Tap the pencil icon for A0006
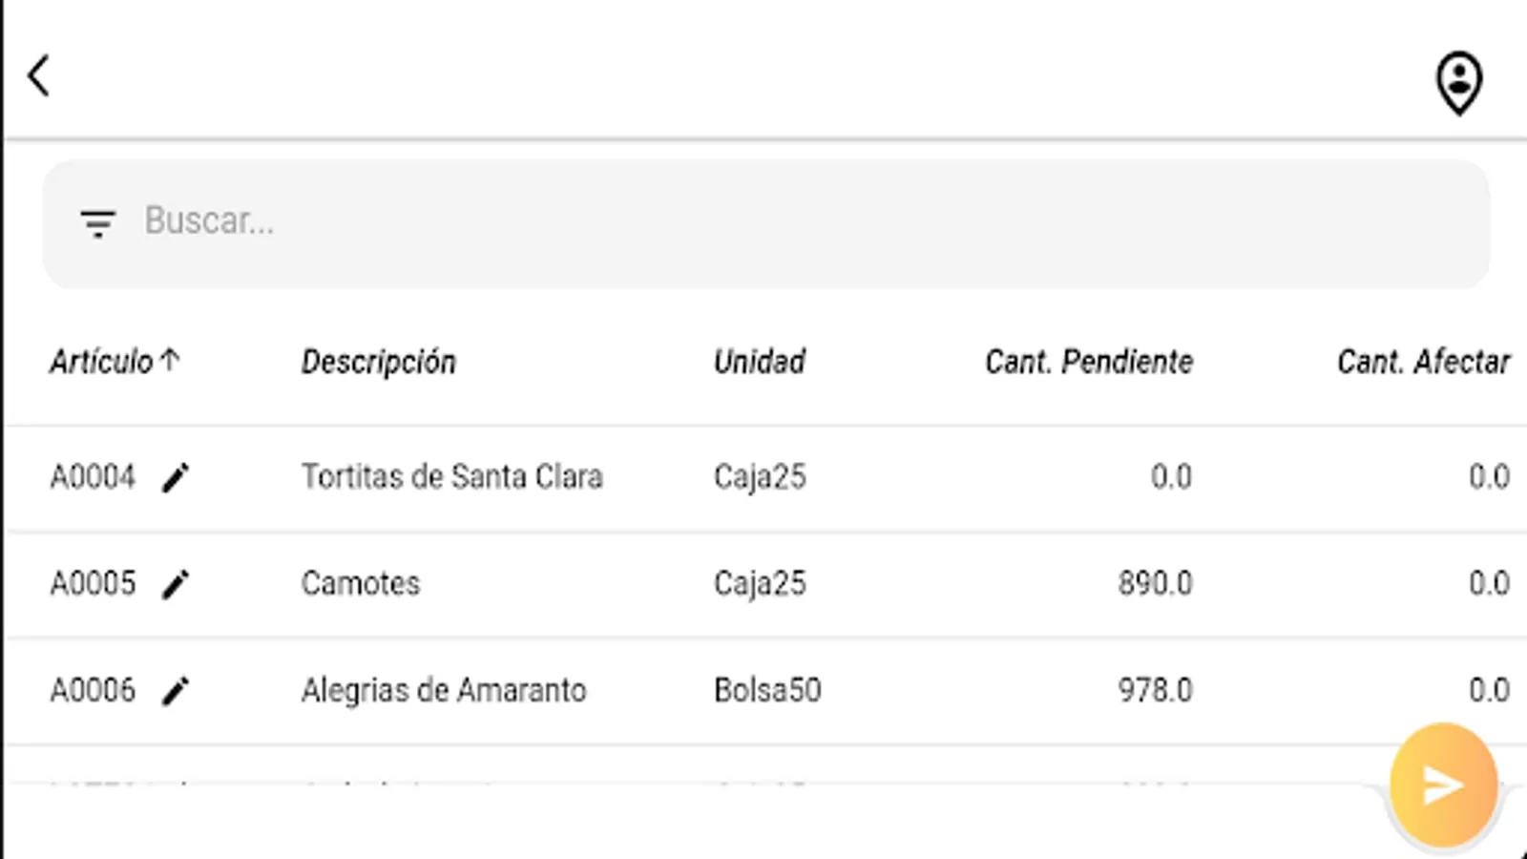 point(176,690)
